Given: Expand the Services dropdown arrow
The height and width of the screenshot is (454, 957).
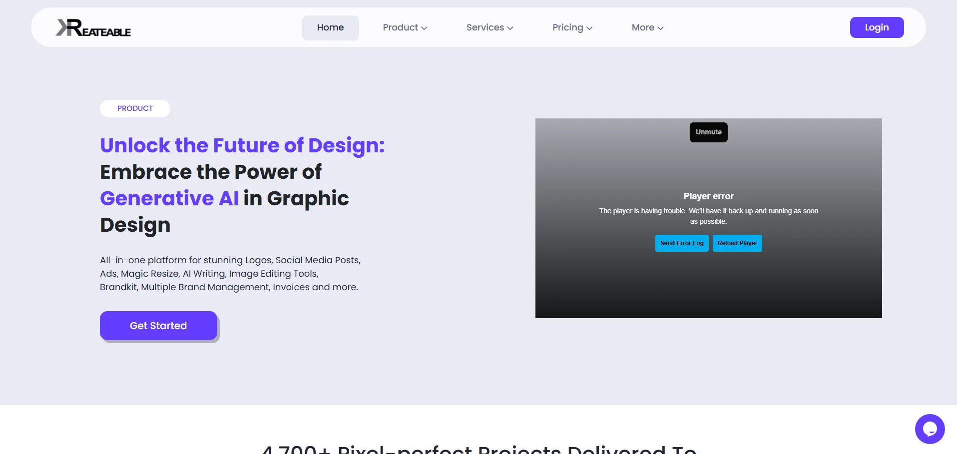Looking at the screenshot, I should [x=510, y=28].
